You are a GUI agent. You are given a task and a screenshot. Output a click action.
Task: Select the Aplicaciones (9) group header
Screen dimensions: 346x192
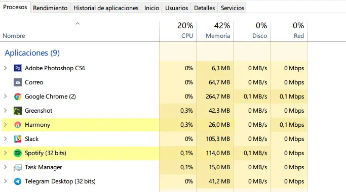click(32, 53)
